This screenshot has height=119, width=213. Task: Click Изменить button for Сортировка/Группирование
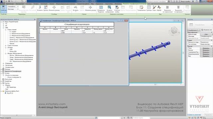coord(206,52)
